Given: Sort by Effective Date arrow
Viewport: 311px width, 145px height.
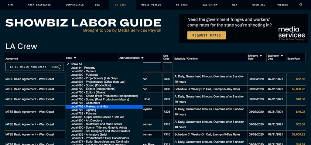Looking at the screenshot, I should [261, 56].
